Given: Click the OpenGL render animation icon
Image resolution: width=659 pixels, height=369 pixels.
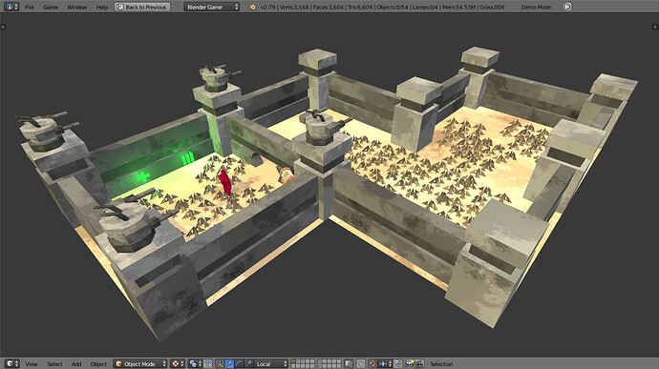Looking at the screenshot, I should click(x=419, y=364).
